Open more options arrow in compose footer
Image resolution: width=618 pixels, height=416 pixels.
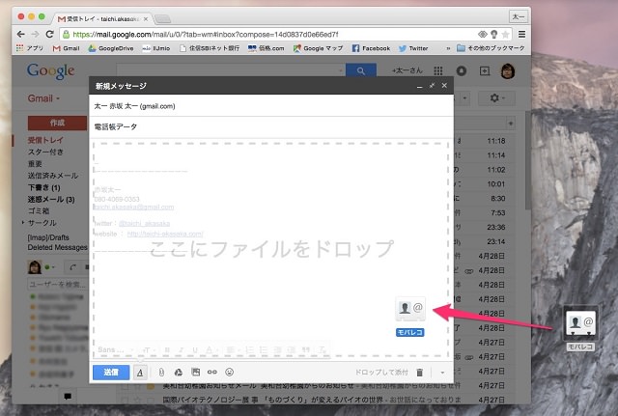[442, 373]
